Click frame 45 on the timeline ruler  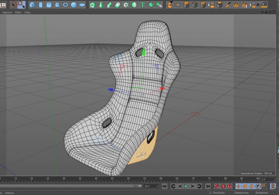tap(112, 179)
